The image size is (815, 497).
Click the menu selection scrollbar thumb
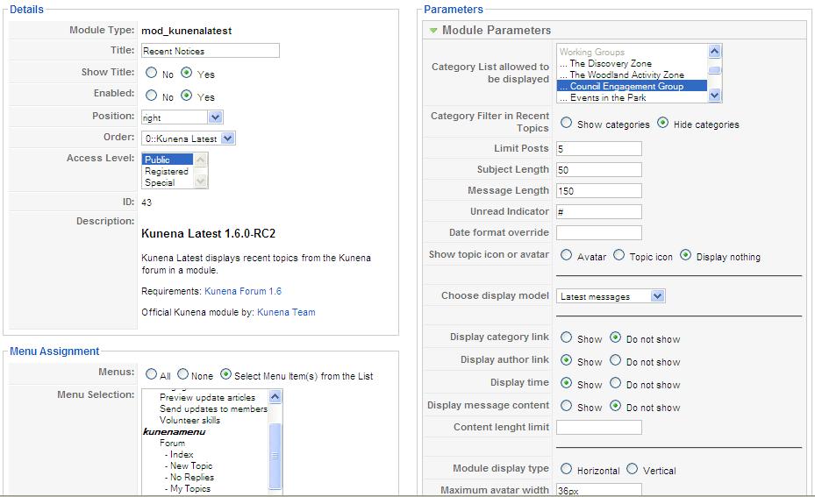[275, 456]
